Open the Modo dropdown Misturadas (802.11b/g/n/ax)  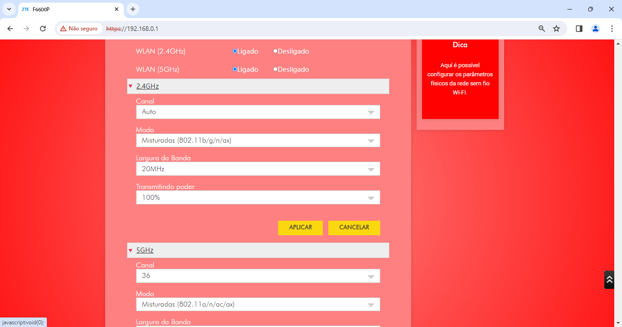[x=258, y=140]
